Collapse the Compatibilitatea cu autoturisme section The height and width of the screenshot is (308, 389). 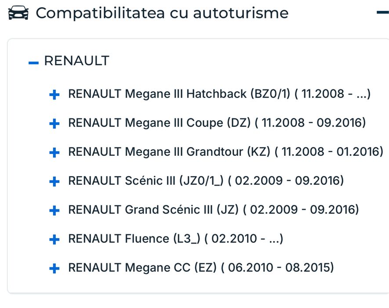382,12
